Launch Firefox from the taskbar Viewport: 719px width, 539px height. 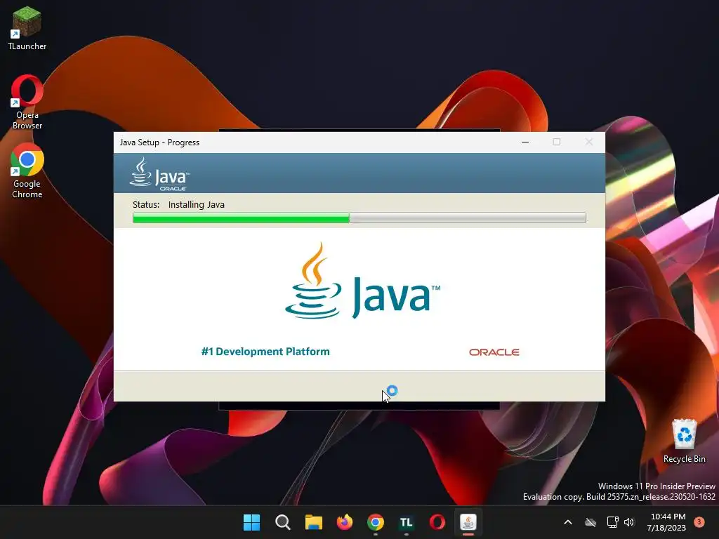[344, 522]
